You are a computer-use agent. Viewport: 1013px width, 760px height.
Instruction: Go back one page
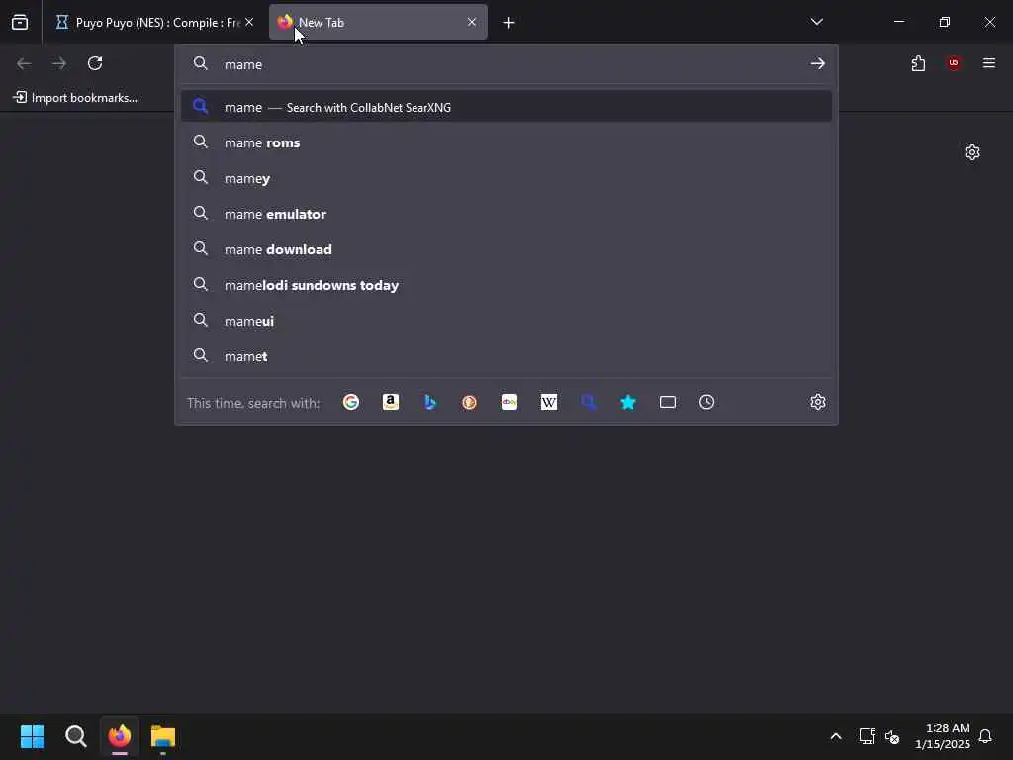point(24,63)
